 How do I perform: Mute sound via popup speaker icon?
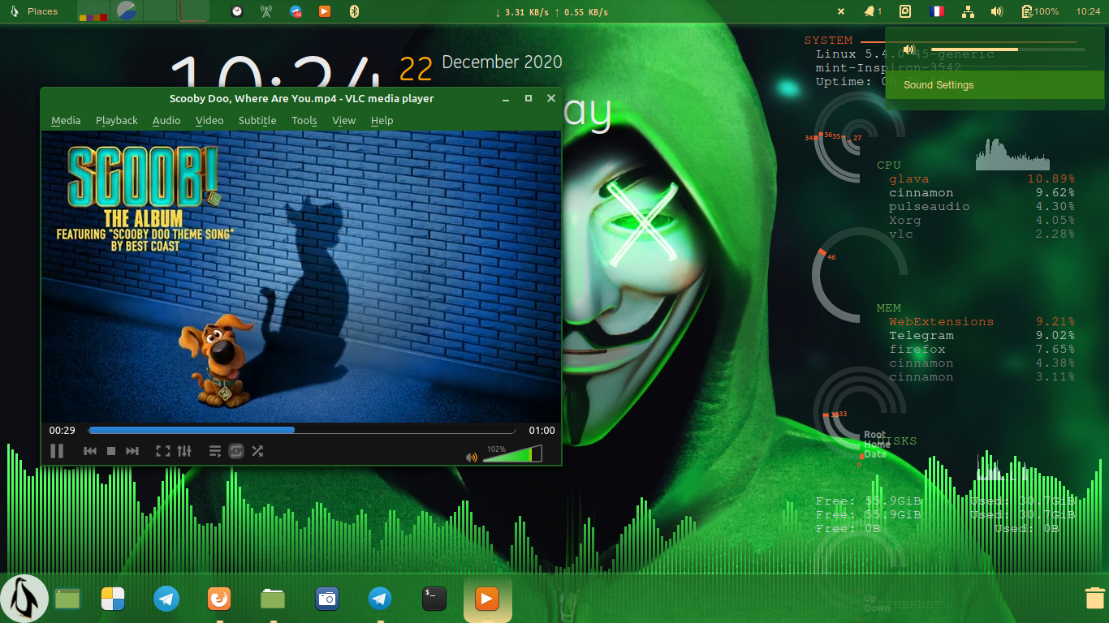click(909, 49)
